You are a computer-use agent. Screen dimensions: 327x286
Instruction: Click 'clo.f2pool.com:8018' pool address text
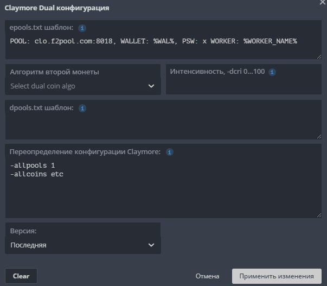[73, 41]
